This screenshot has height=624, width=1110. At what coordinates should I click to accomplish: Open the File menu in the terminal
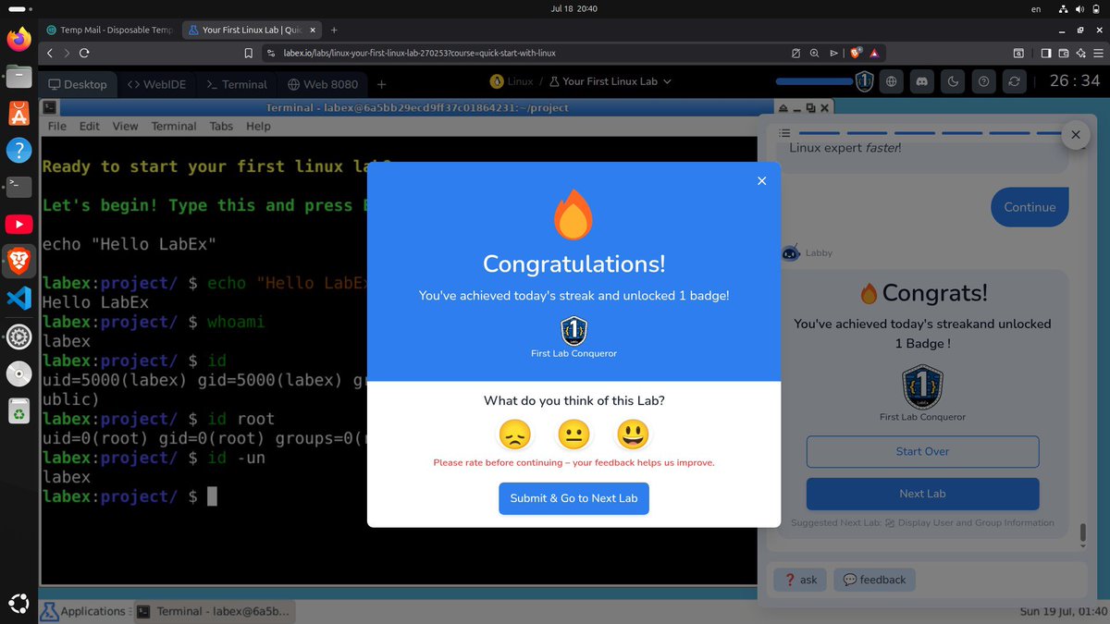click(x=57, y=126)
